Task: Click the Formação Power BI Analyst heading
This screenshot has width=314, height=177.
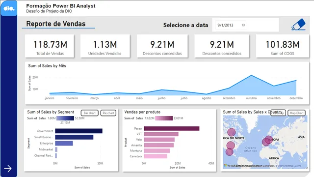Action: tap(61, 6)
